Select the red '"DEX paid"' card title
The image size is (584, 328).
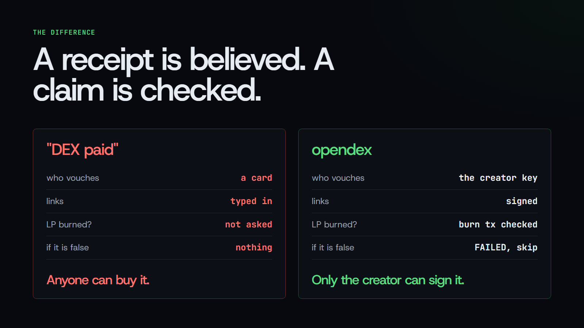point(82,150)
